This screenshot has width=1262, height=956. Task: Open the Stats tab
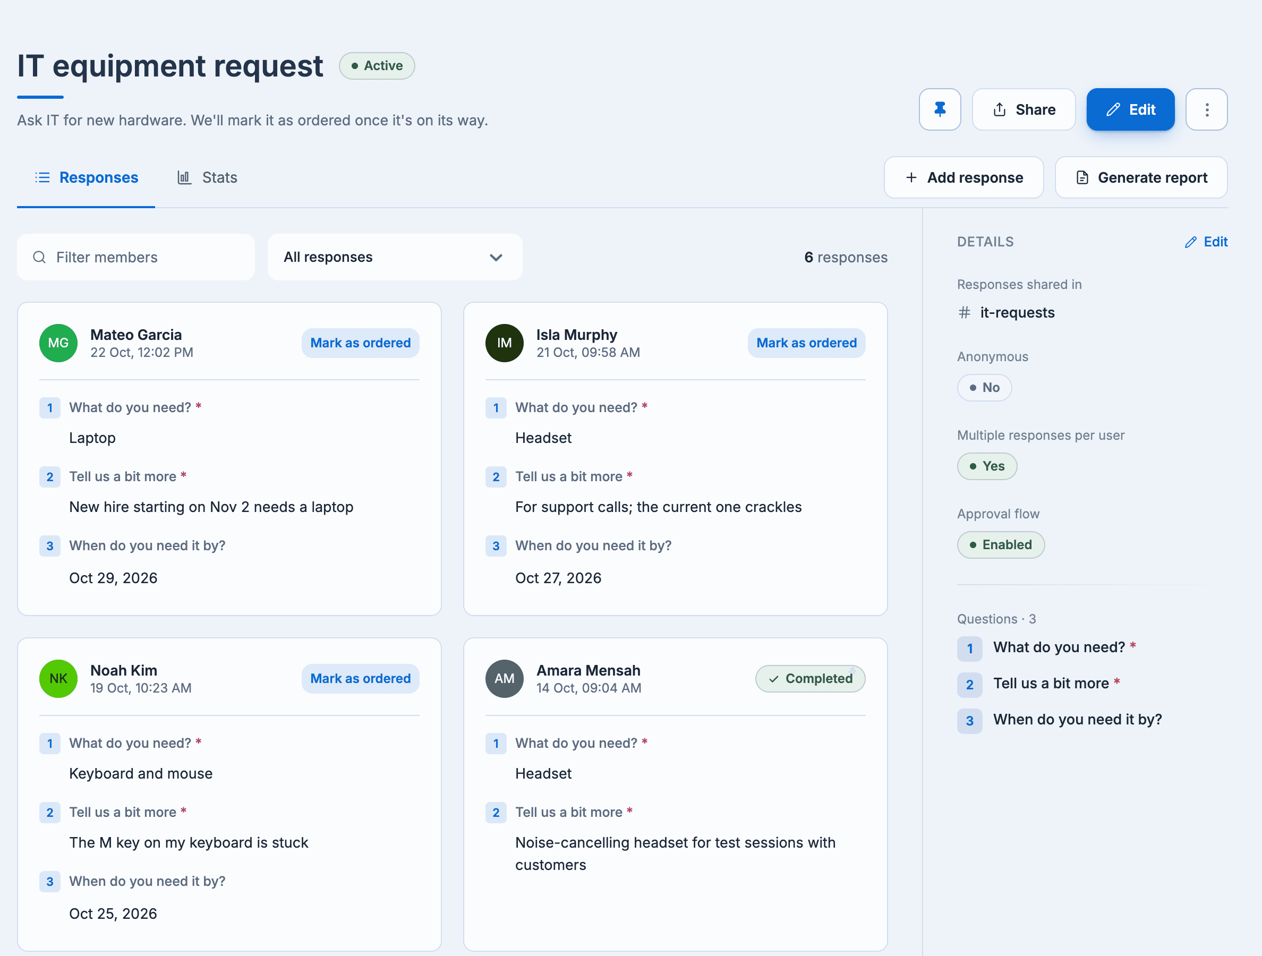point(207,178)
